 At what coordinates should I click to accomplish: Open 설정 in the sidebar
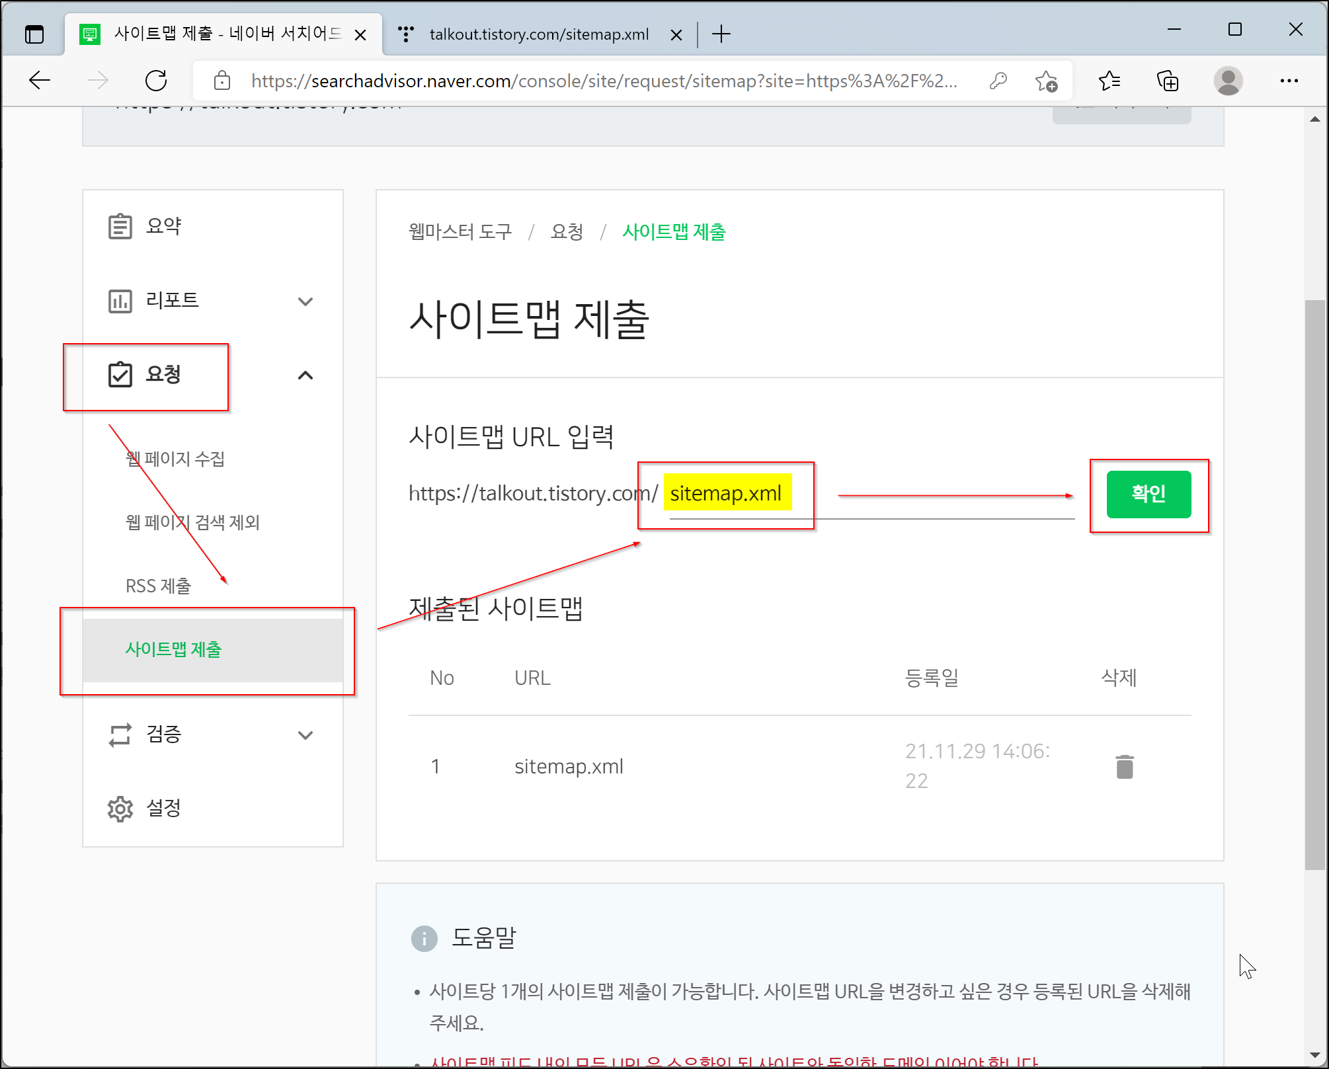pyautogui.click(x=163, y=808)
